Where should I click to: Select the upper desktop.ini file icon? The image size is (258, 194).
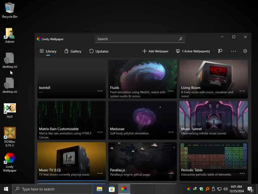10,60
